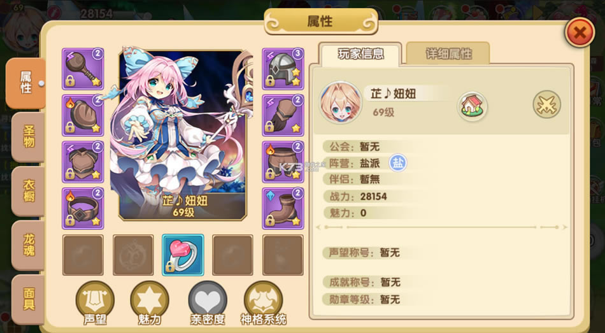Select the wooden mace weapon slot
605x333 pixels.
pos(83,69)
